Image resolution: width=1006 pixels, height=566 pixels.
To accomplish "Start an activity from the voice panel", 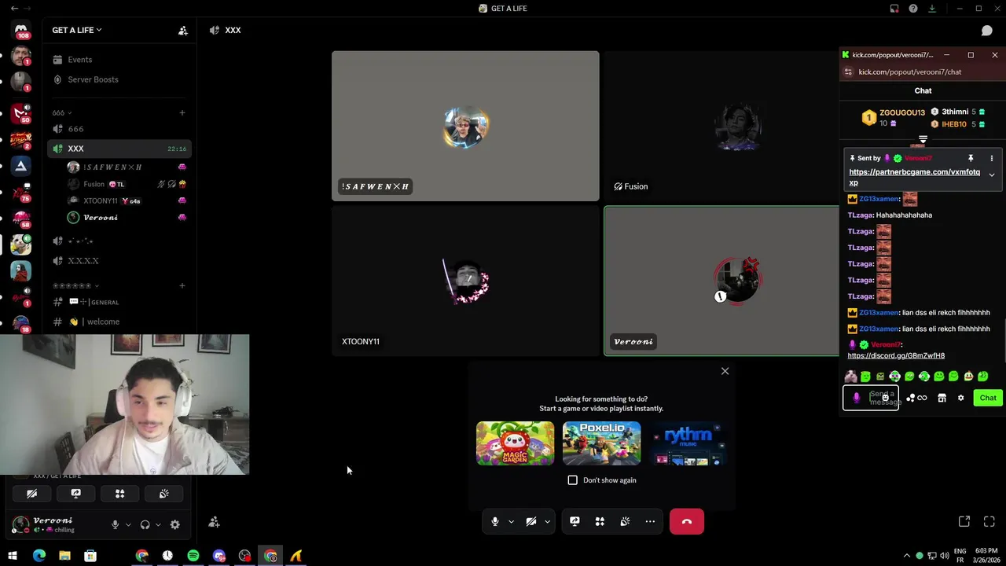I will point(120,494).
